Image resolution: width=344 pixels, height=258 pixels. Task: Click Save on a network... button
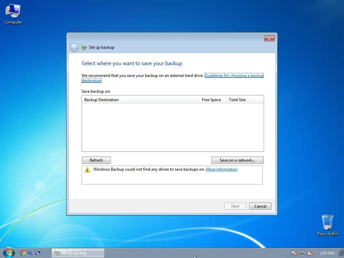(x=238, y=160)
